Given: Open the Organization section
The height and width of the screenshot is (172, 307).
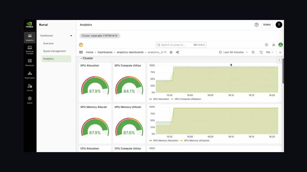Looking at the screenshot, I should [x=30, y=75].
